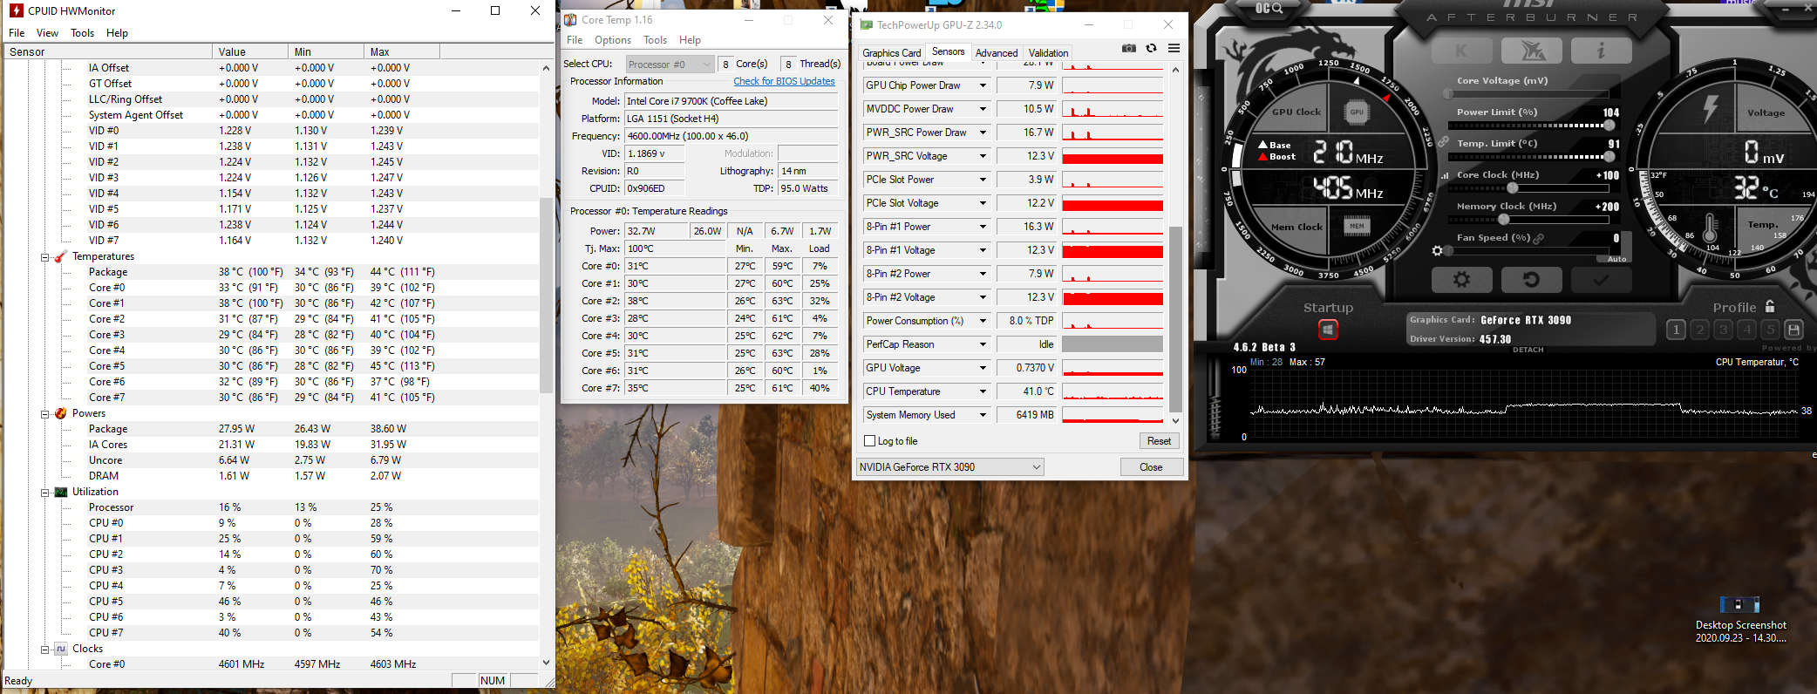Open Afterburner settings gear button
Viewport: 1817px width, 694px height.
click(x=1462, y=280)
